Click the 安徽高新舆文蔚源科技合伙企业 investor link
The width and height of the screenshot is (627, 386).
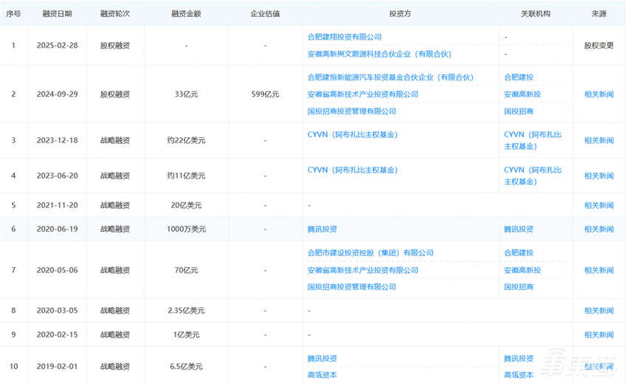(378, 54)
